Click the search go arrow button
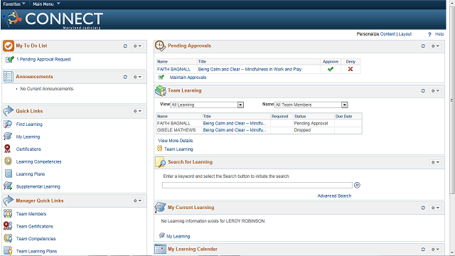 pos(357,185)
